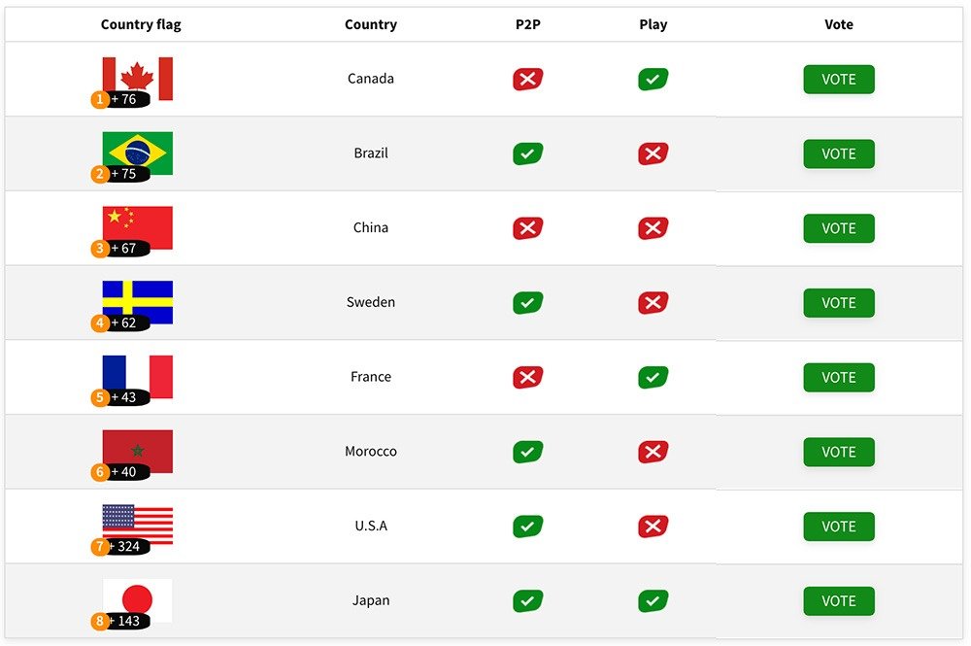Sort by the P2P column header
971x646 pixels.
[527, 25]
